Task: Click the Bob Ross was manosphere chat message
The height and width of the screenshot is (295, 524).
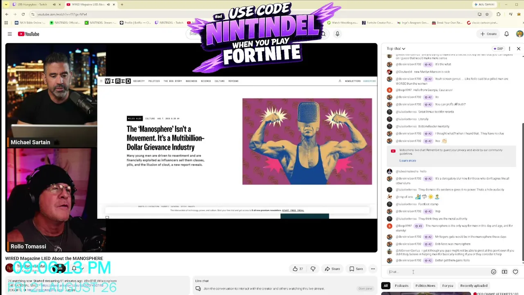Action: click(x=452, y=244)
